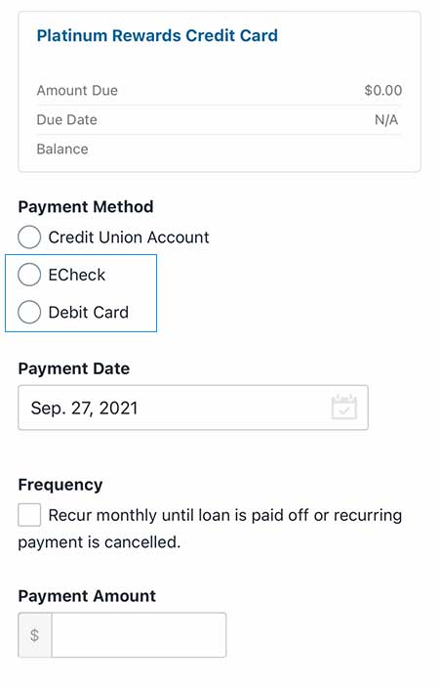The image size is (439, 688).
Task: Click the Debit Card label text
Action: pyautogui.click(x=89, y=312)
